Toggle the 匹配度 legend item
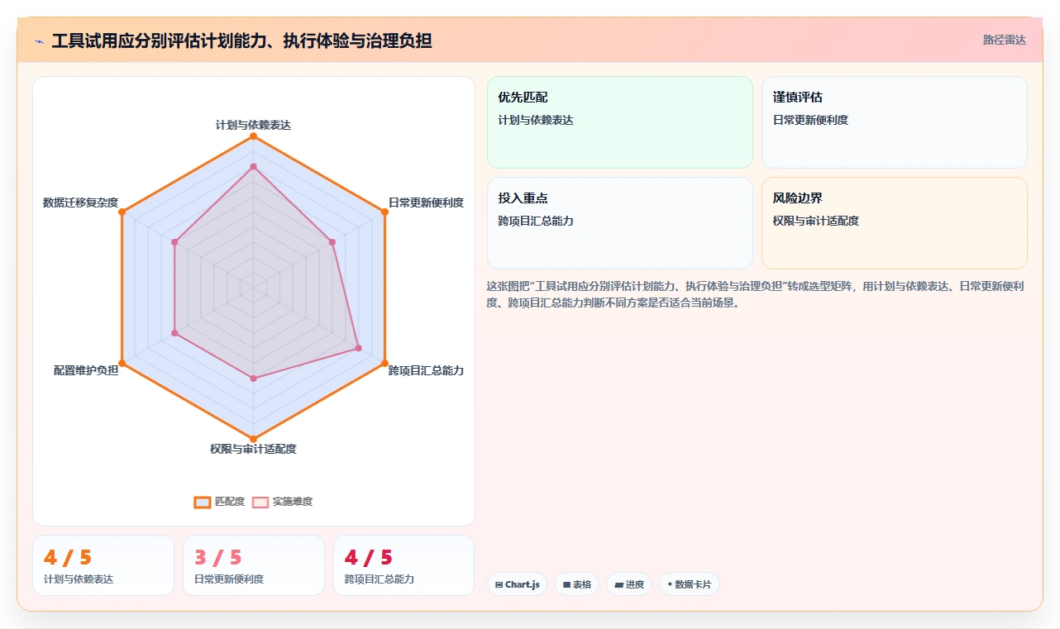Screen dimensions: 1060x629 pos(219,502)
